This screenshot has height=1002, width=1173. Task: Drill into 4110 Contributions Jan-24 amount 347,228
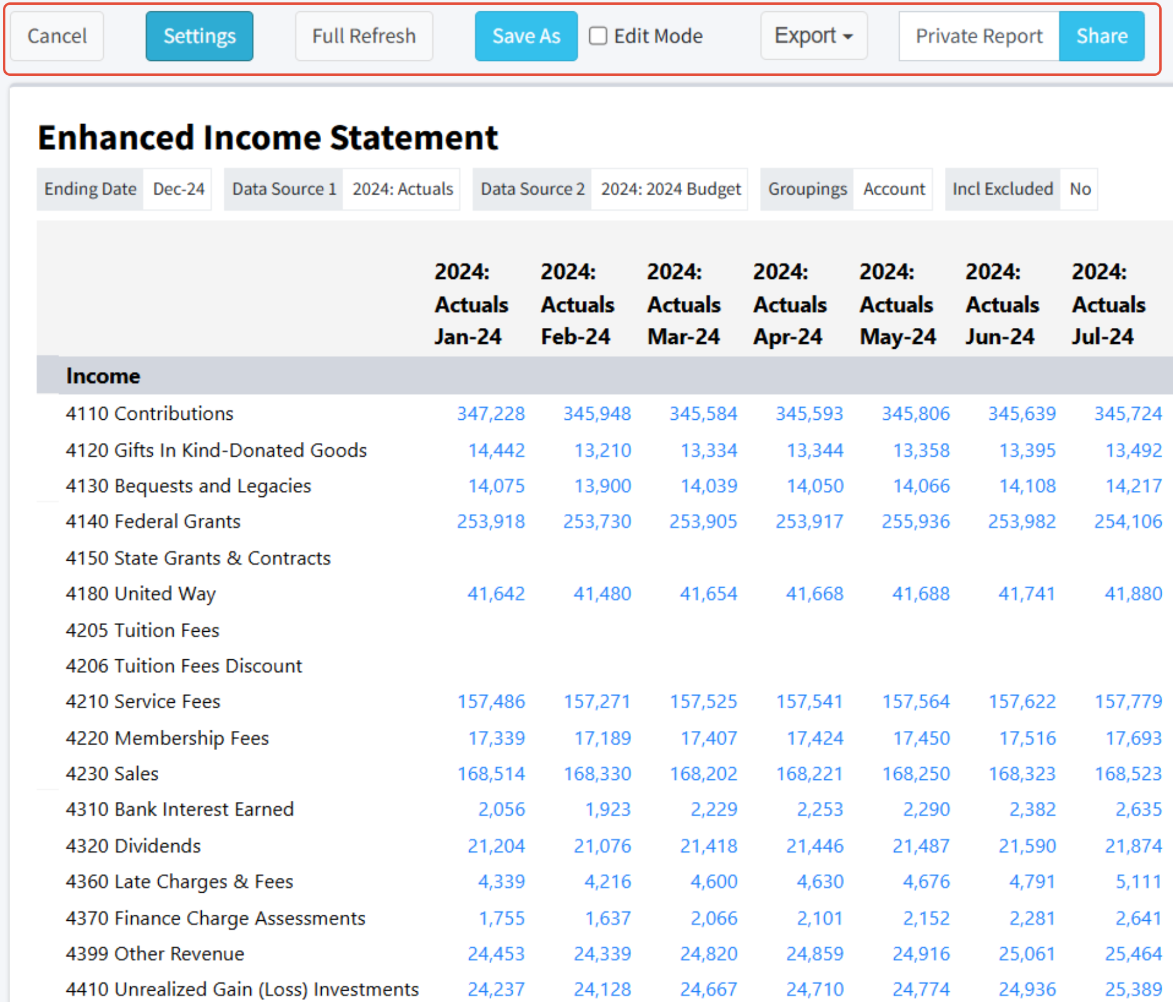491,414
